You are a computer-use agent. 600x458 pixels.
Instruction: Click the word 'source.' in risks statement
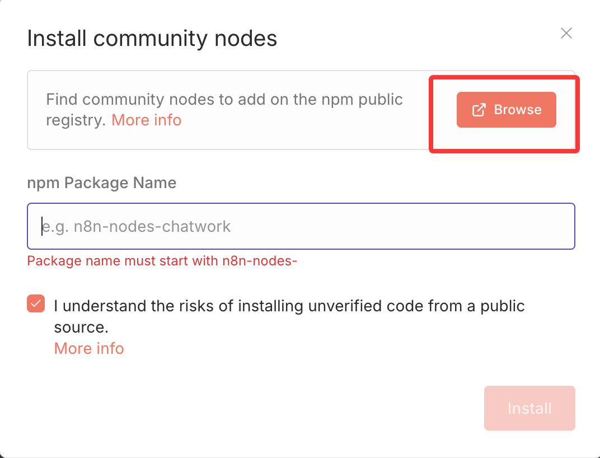coord(81,327)
